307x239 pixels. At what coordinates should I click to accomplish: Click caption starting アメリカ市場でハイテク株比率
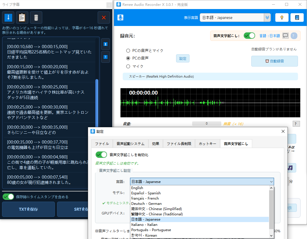coord(45,95)
